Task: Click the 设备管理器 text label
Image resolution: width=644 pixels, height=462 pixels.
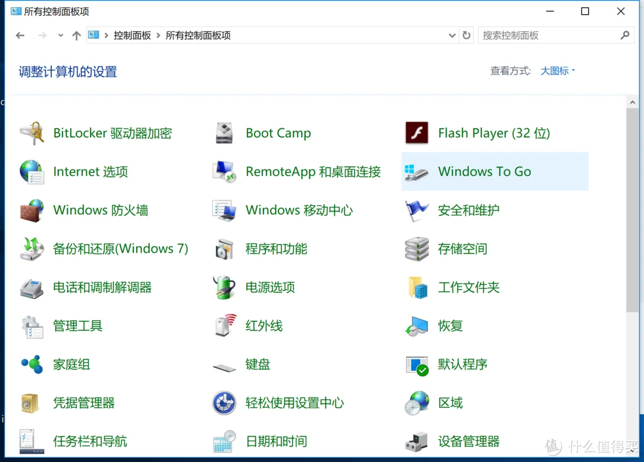Action: [x=469, y=442]
